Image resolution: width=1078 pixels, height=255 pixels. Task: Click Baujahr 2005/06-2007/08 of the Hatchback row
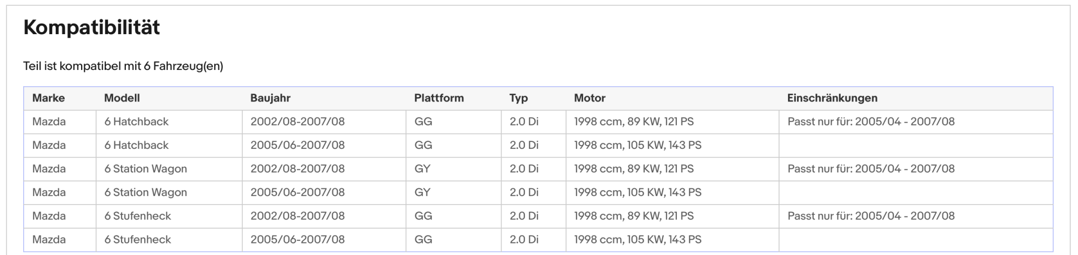(297, 145)
